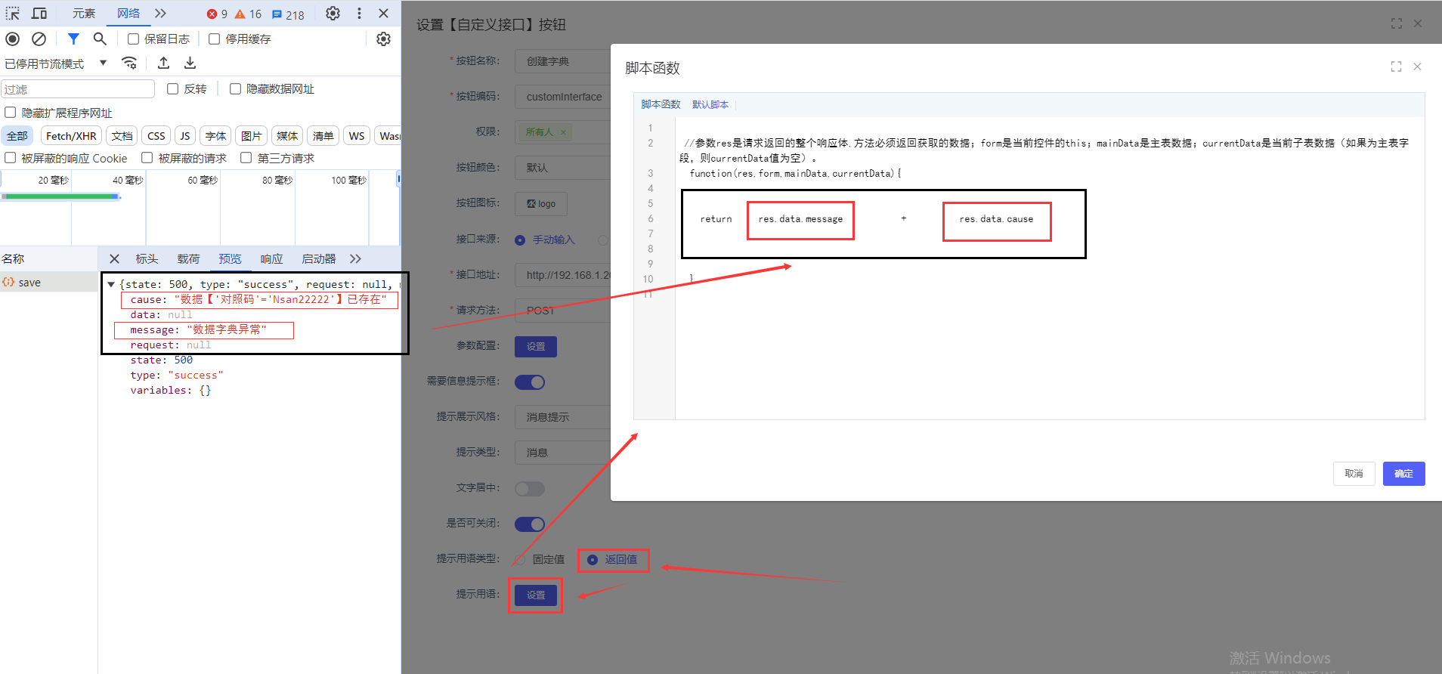The height and width of the screenshot is (674, 1442).
Task: Click the inspect element selector icon
Action: [x=13, y=14]
